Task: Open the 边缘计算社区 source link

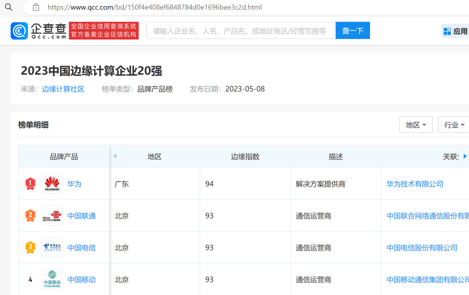Action: coord(63,89)
